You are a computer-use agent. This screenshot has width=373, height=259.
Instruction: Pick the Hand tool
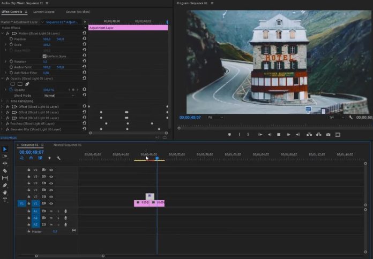pos(5,192)
